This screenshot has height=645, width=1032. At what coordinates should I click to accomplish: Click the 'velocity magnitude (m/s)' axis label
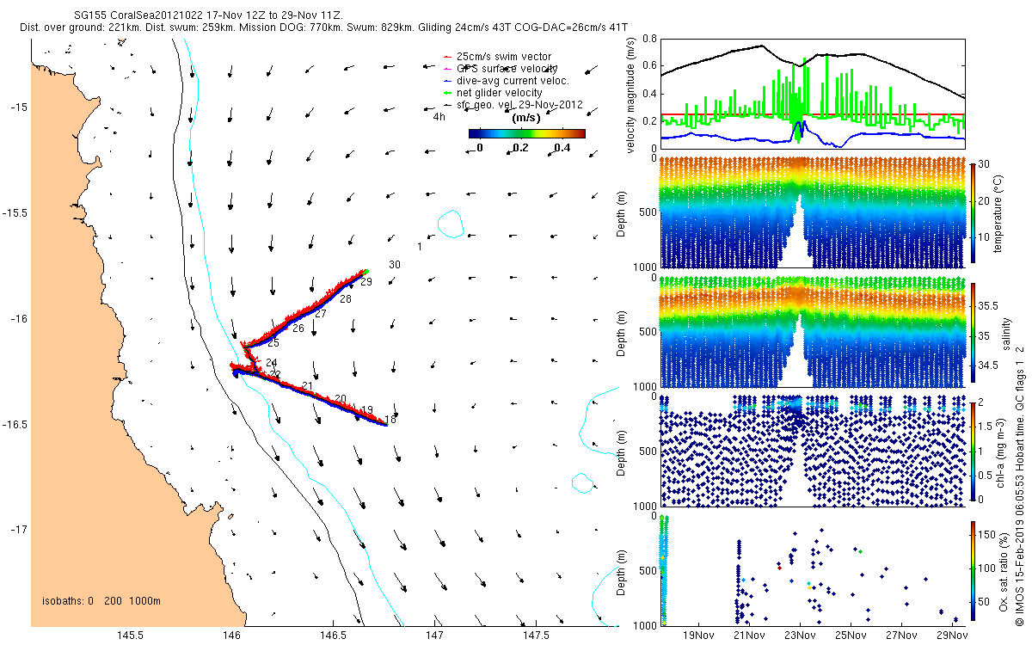click(630, 94)
